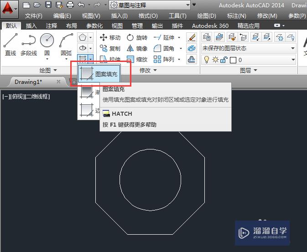Choose the polygon draw tool
This screenshot has height=252, width=307.
83,37
